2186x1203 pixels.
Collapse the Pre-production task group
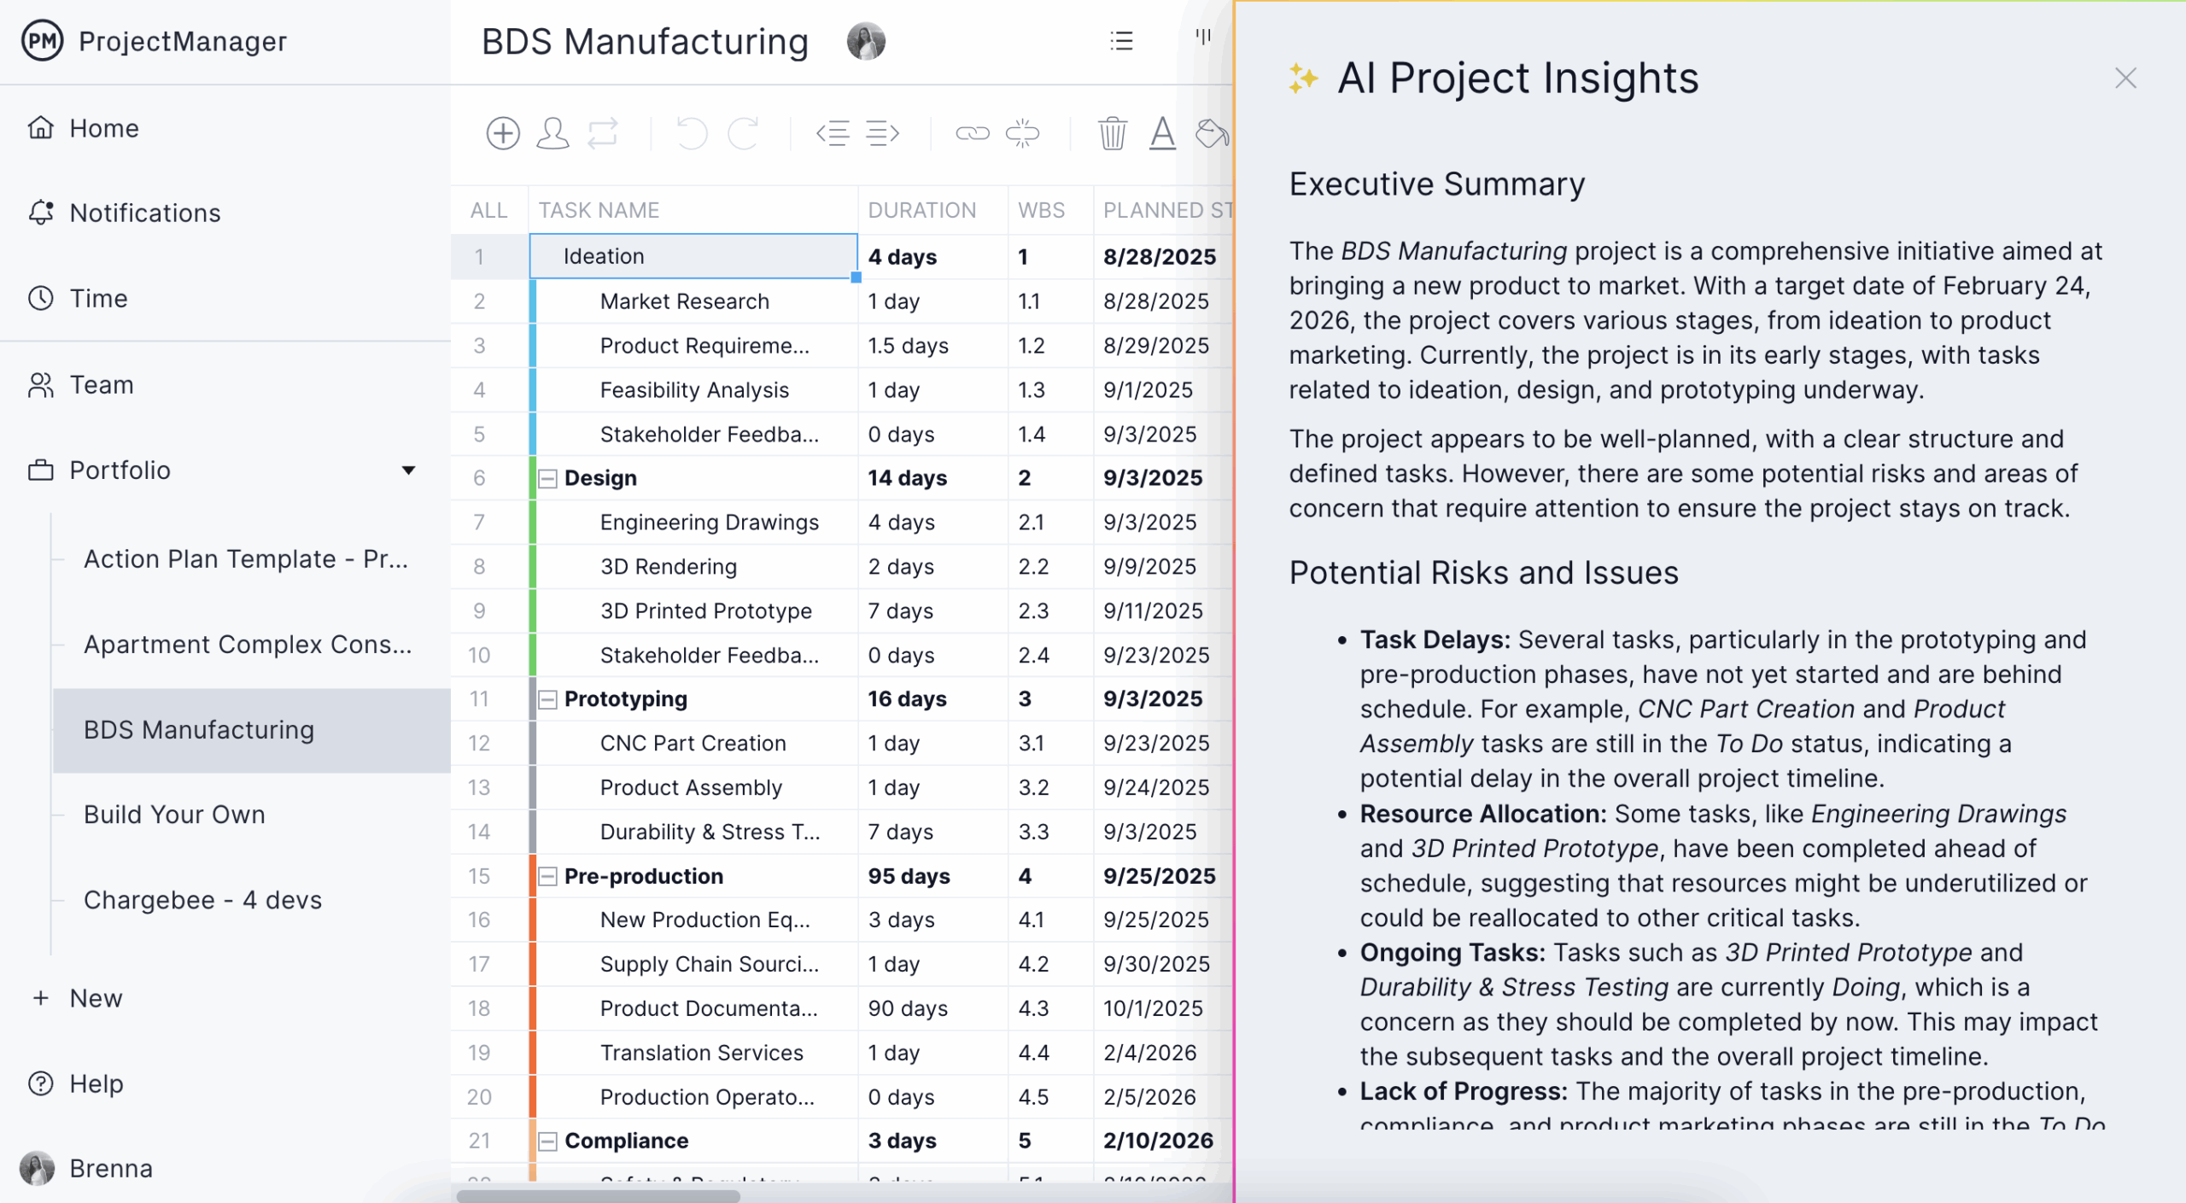click(547, 876)
